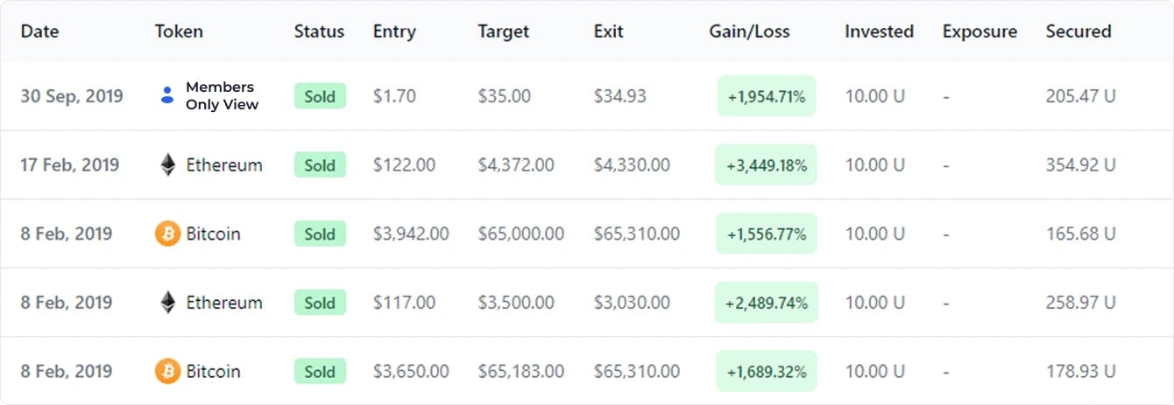Image resolution: width=1174 pixels, height=405 pixels.
Task: Select the Sold badge in the 17 Feb row
Action: 320,164
